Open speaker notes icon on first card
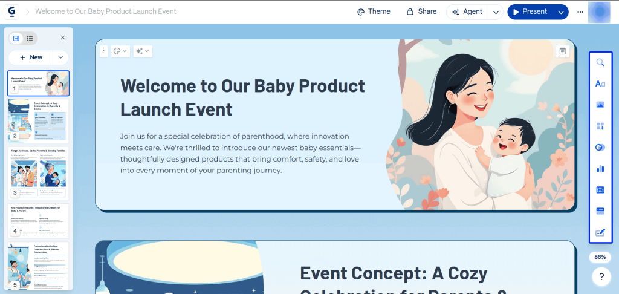The height and width of the screenshot is (294, 619). tap(563, 51)
